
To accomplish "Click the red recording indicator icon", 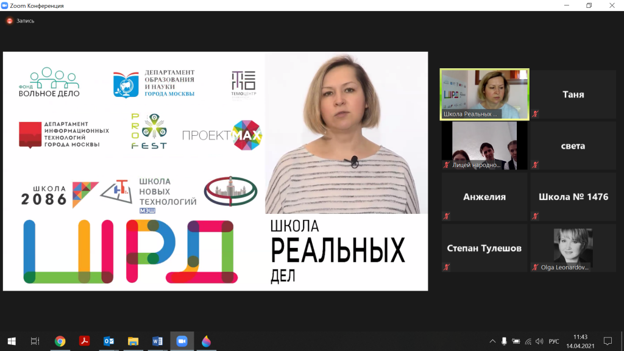I will coord(10,21).
